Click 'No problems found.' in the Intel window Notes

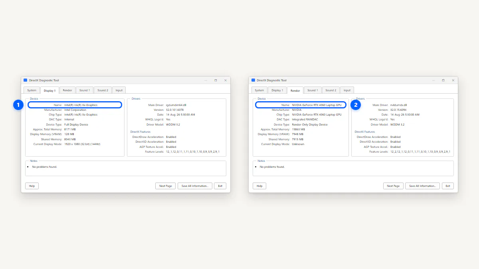click(45, 167)
